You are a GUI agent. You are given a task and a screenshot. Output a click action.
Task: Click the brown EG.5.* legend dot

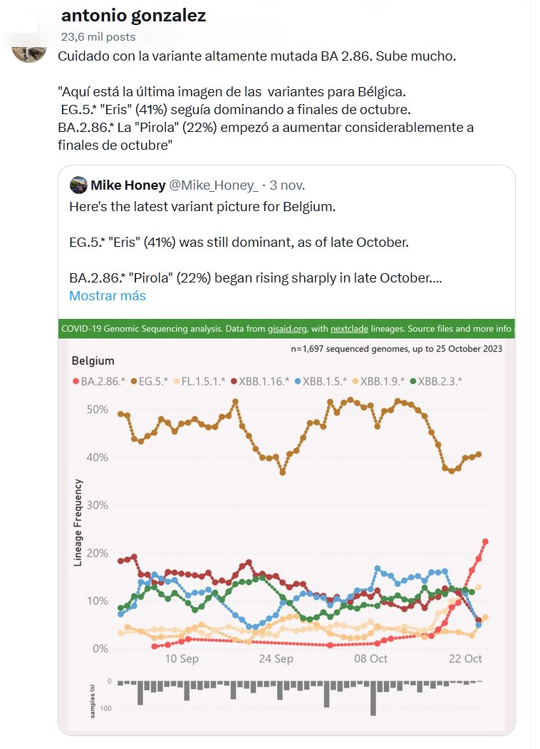pos(135,382)
